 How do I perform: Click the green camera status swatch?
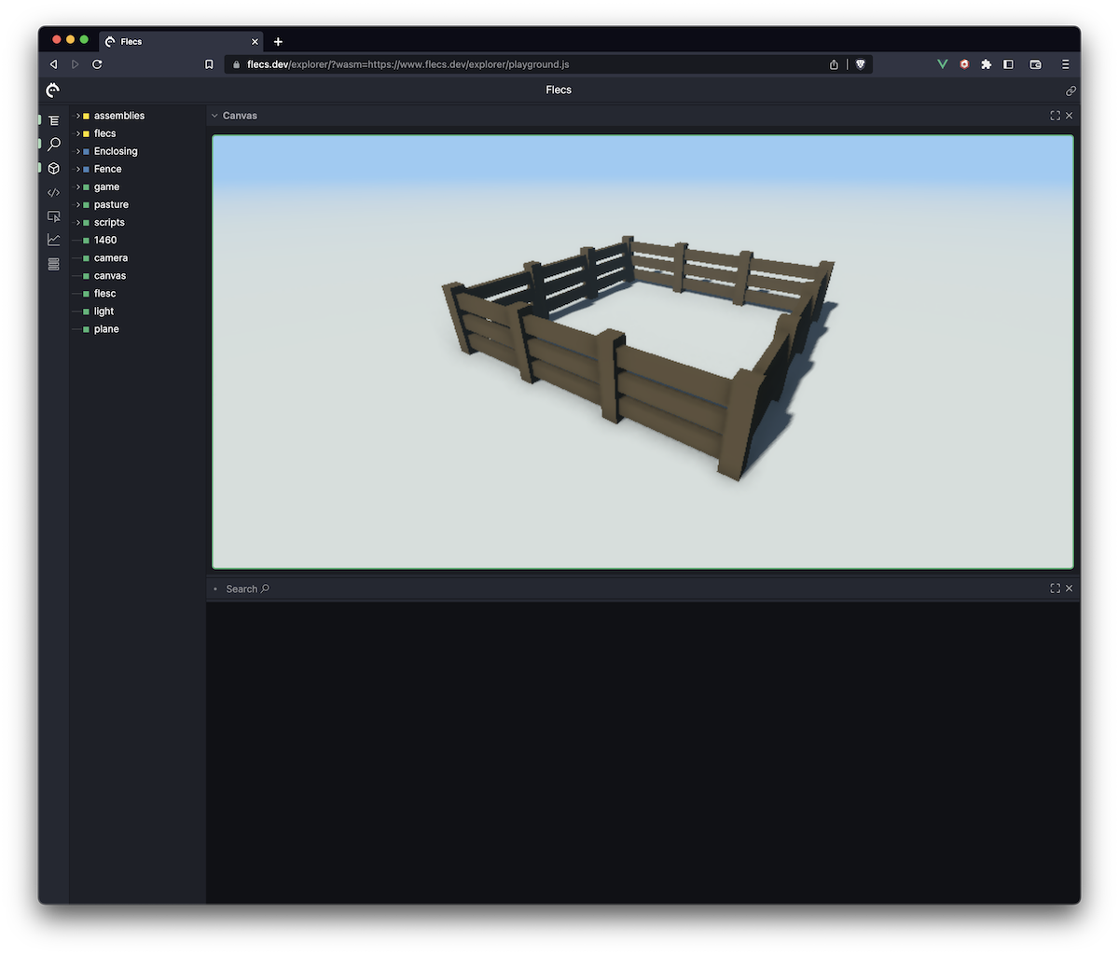84,257
